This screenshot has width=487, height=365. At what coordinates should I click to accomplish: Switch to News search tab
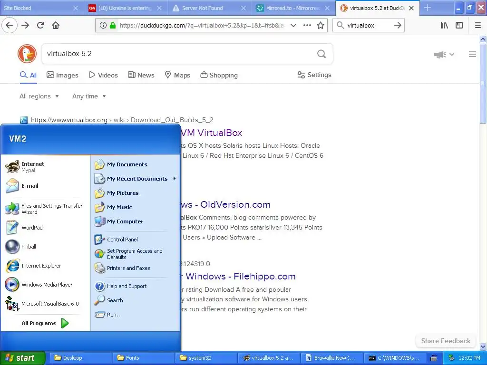tap(141, 75)
